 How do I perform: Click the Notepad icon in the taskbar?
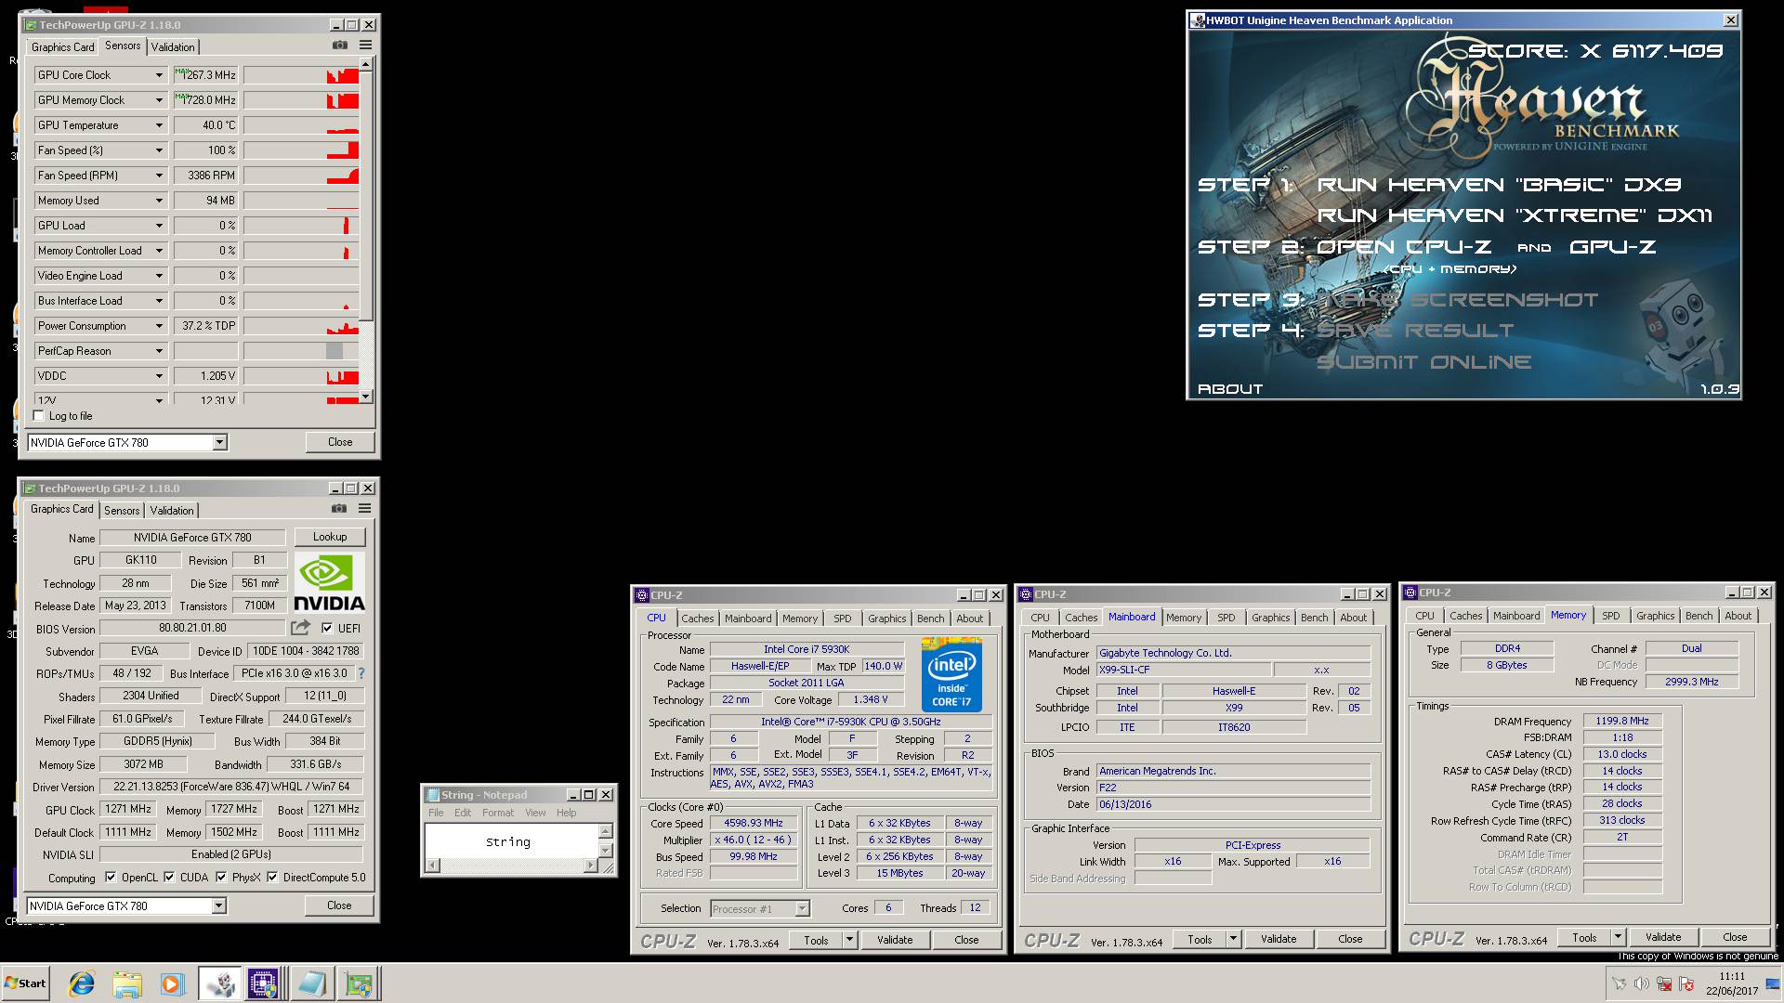(311, 983)
